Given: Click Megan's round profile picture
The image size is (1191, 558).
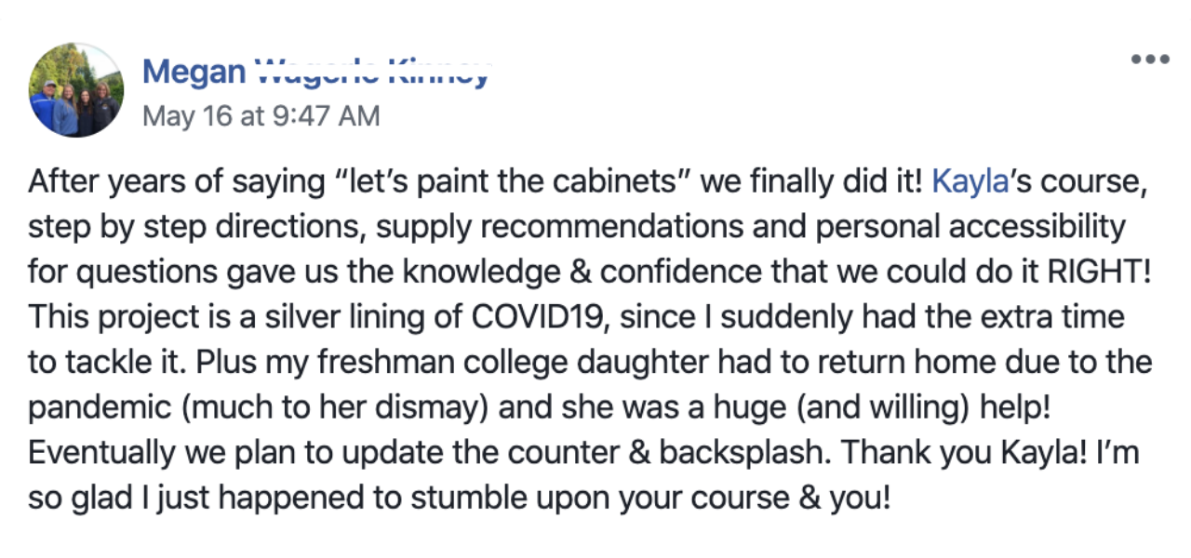Looking at the screenshot, I should [76, 90].
